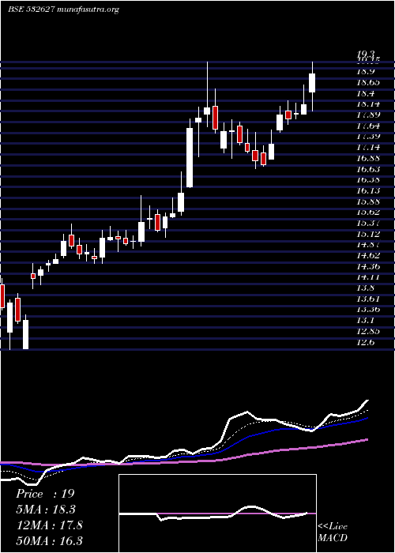Click the blue 12MA line at its right end
Screen dimensions: 395x553
(x=367, y=418)
